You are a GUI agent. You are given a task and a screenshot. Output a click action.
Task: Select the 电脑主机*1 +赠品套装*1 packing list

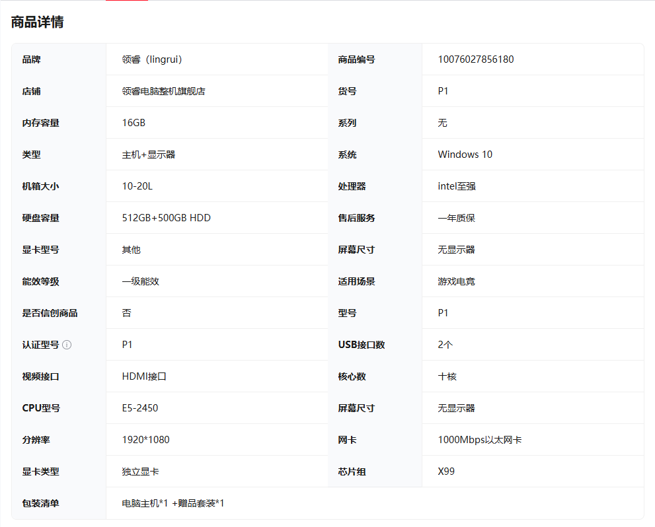[x=173, y=503]
